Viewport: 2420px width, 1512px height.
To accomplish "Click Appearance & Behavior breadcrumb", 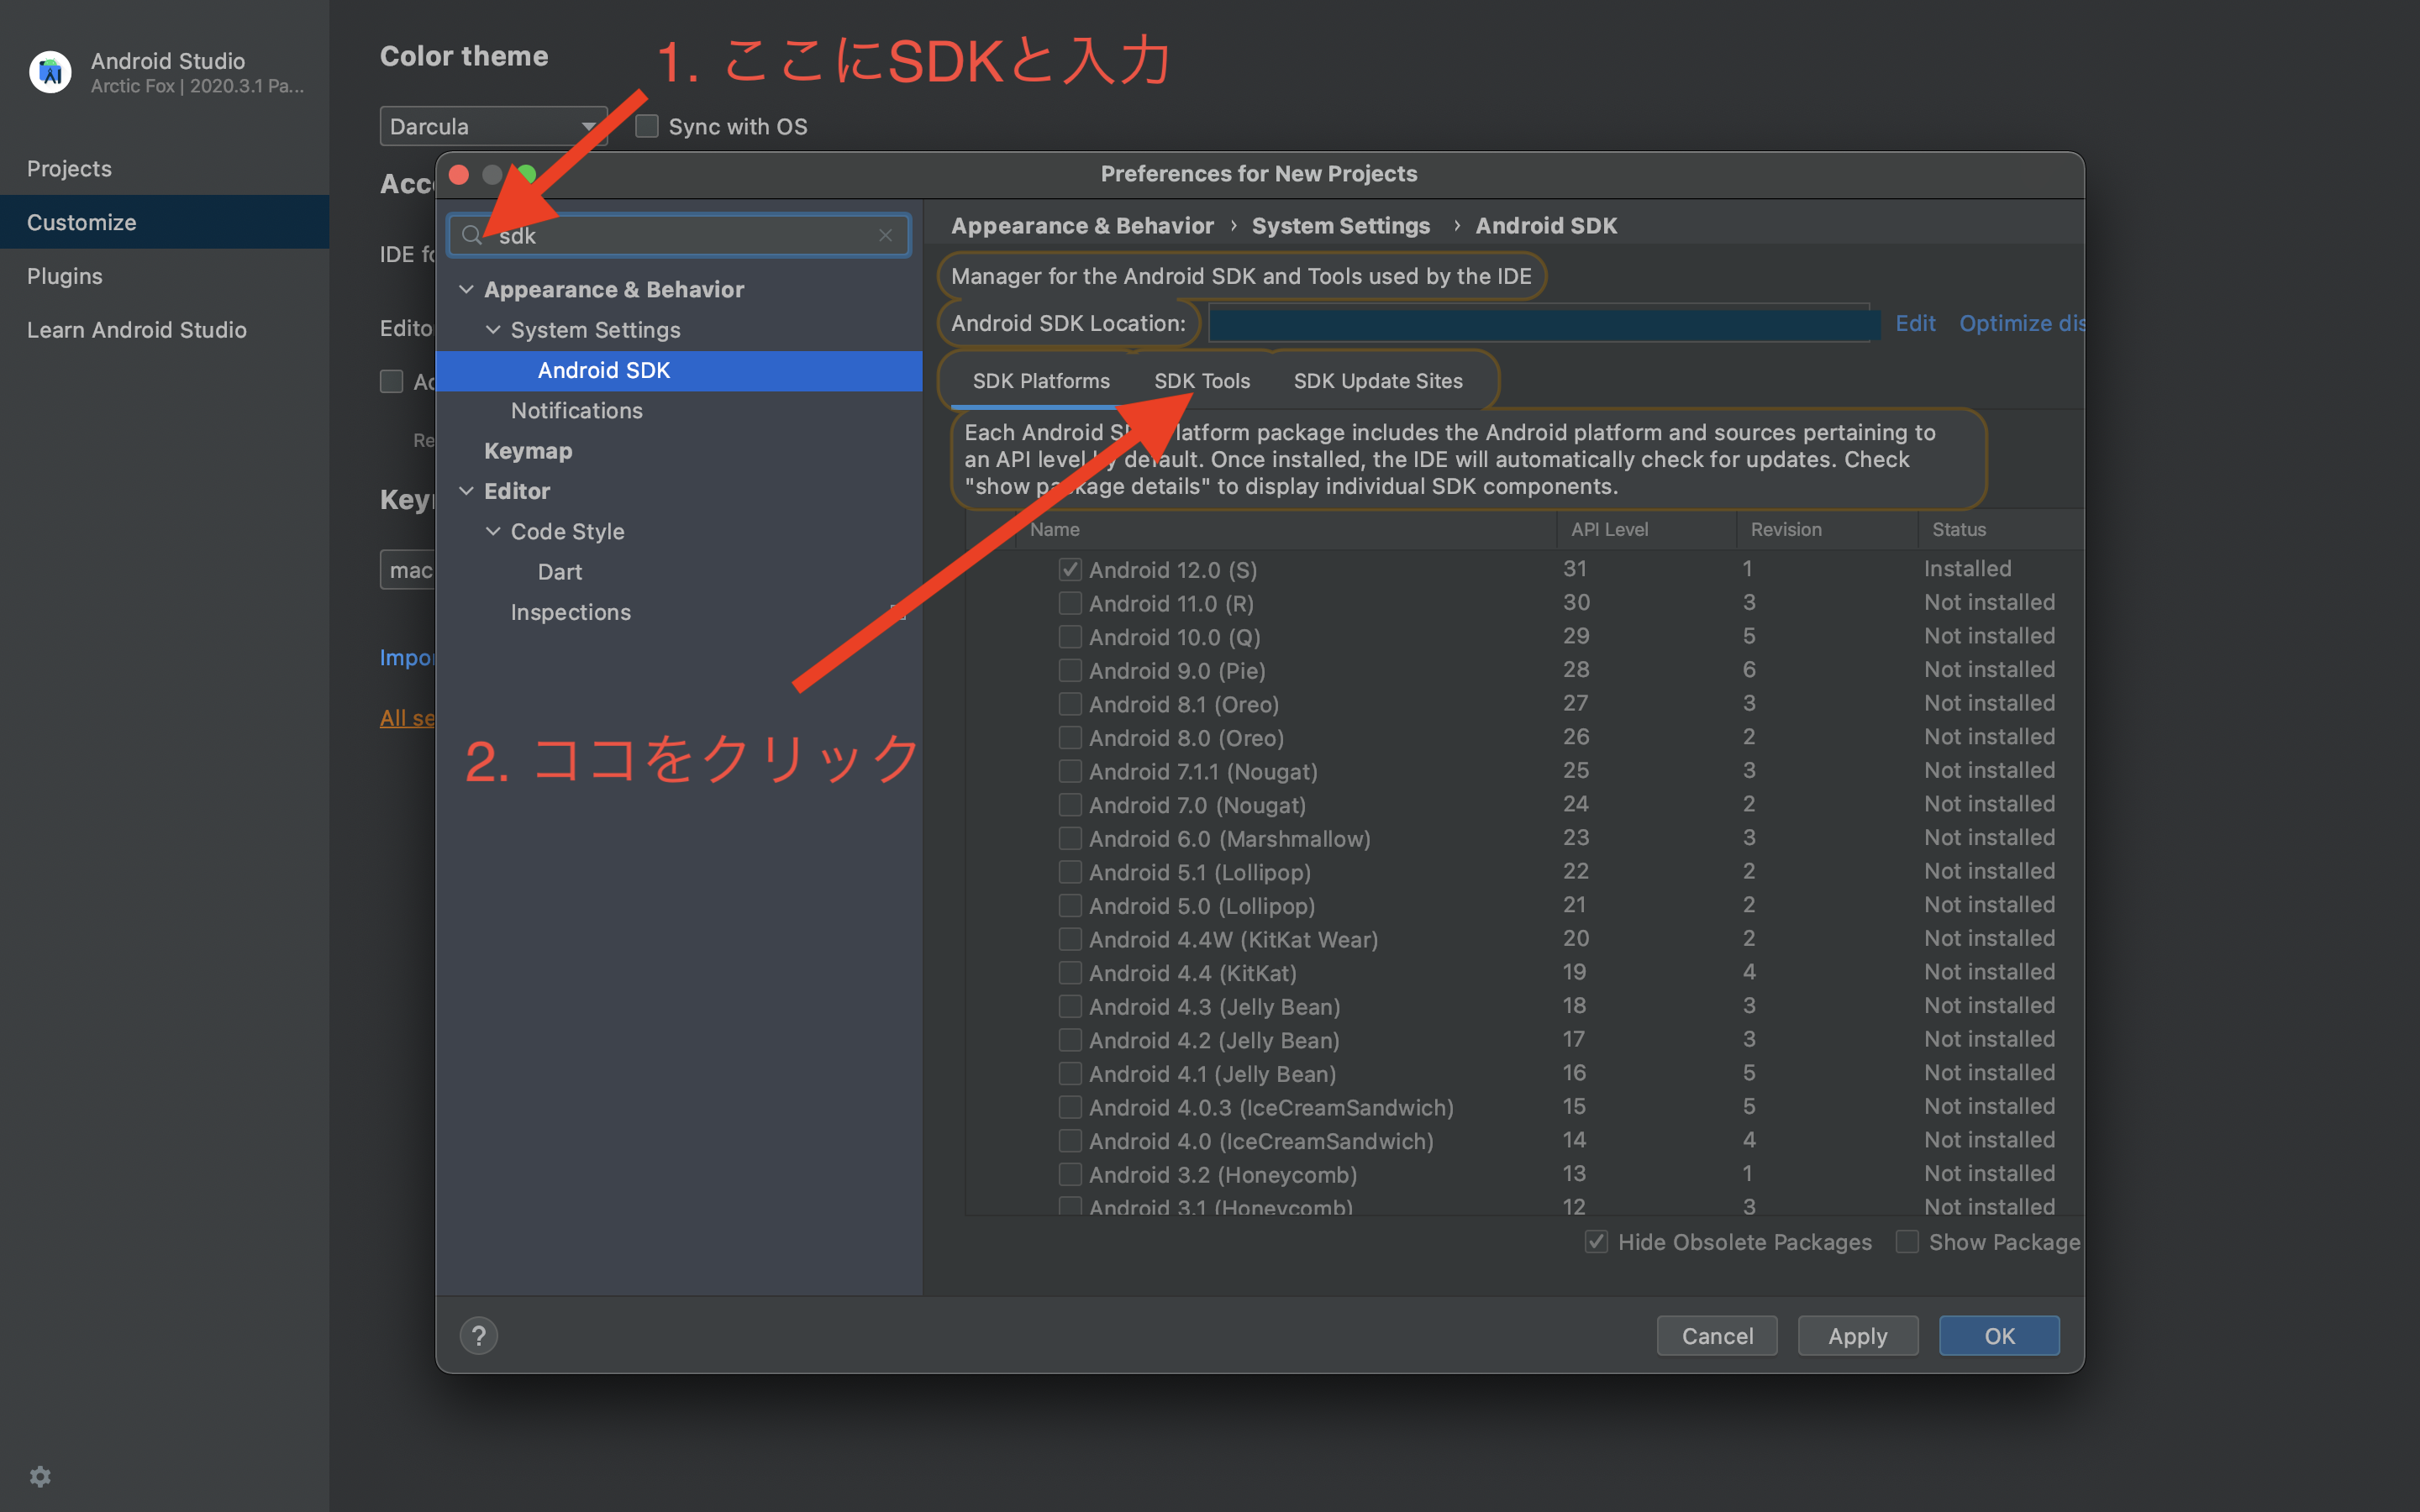I will (x=1082, y=225).
